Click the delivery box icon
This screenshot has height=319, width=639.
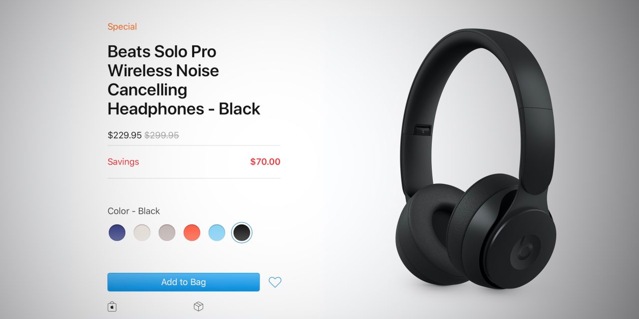198,307
